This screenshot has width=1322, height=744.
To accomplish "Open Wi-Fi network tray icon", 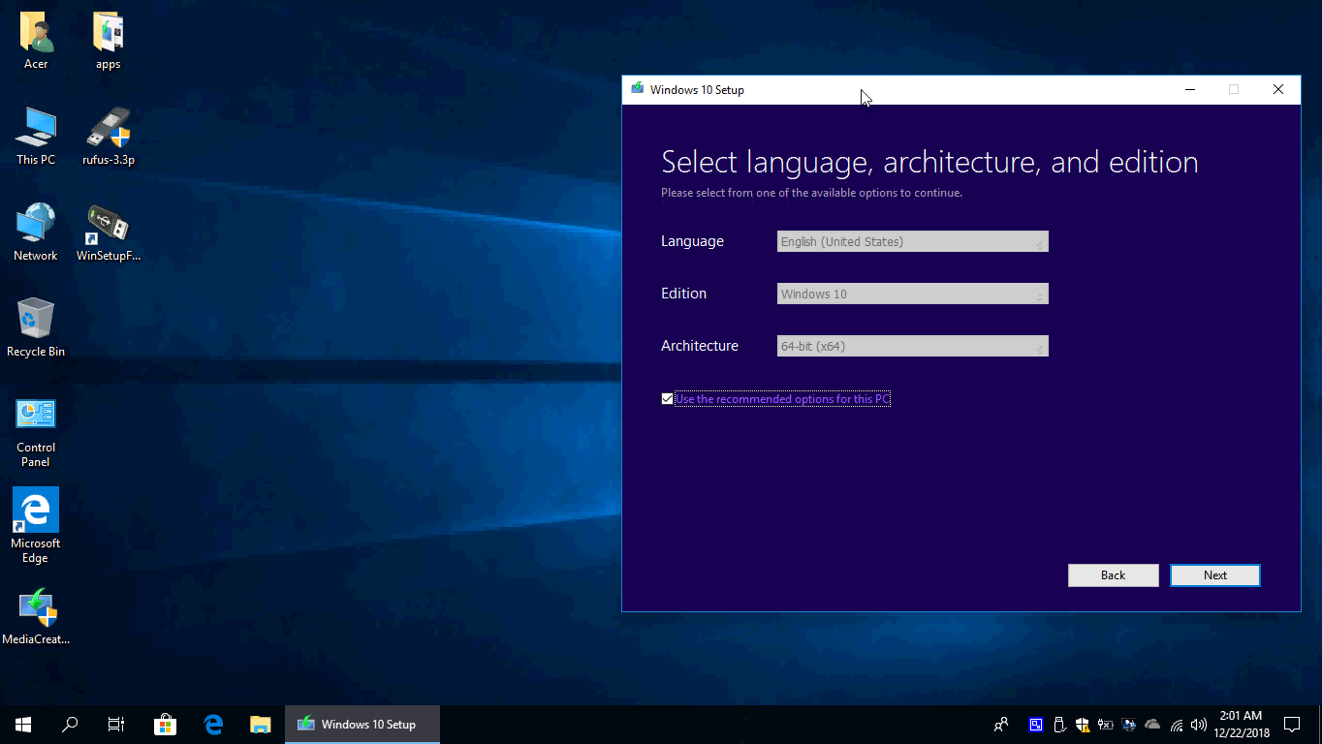I will point(1177,725).
